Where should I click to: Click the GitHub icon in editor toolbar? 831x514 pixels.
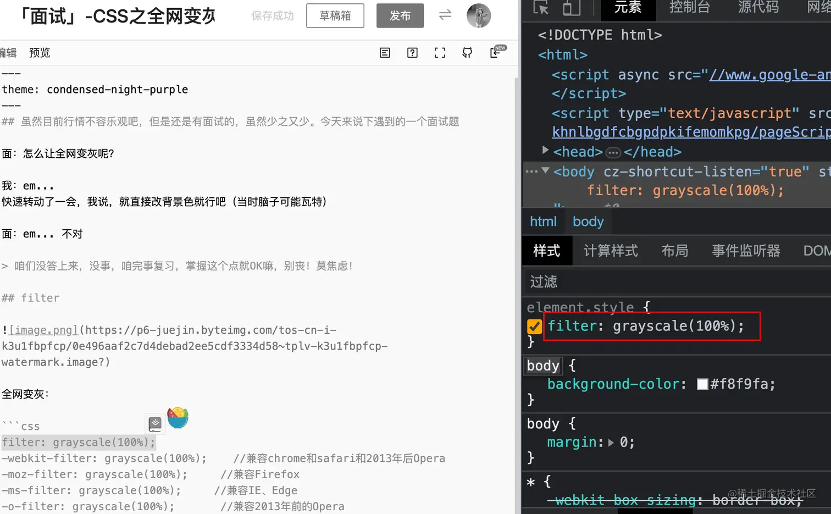point(467,53)
